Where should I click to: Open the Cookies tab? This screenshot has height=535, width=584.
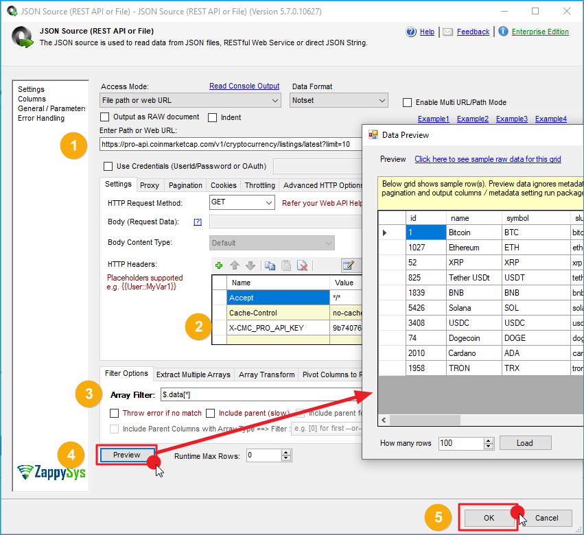[224, 185]
